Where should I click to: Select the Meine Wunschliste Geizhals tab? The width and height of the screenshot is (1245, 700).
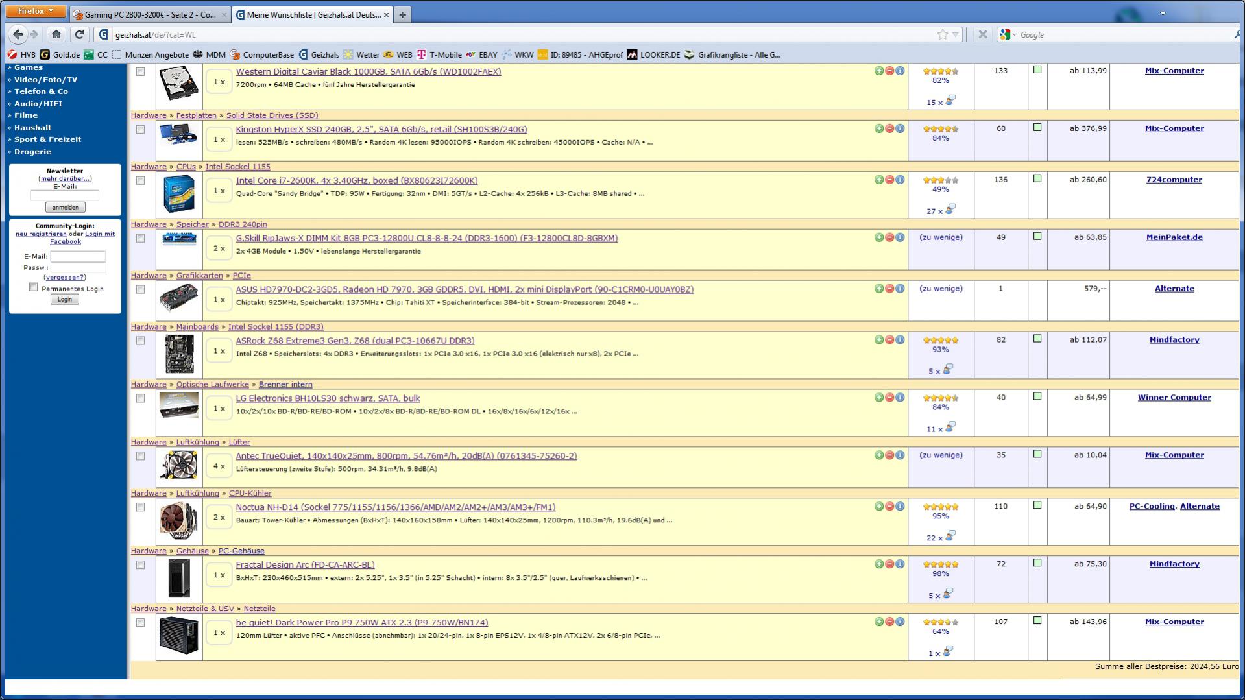(313, 15)
